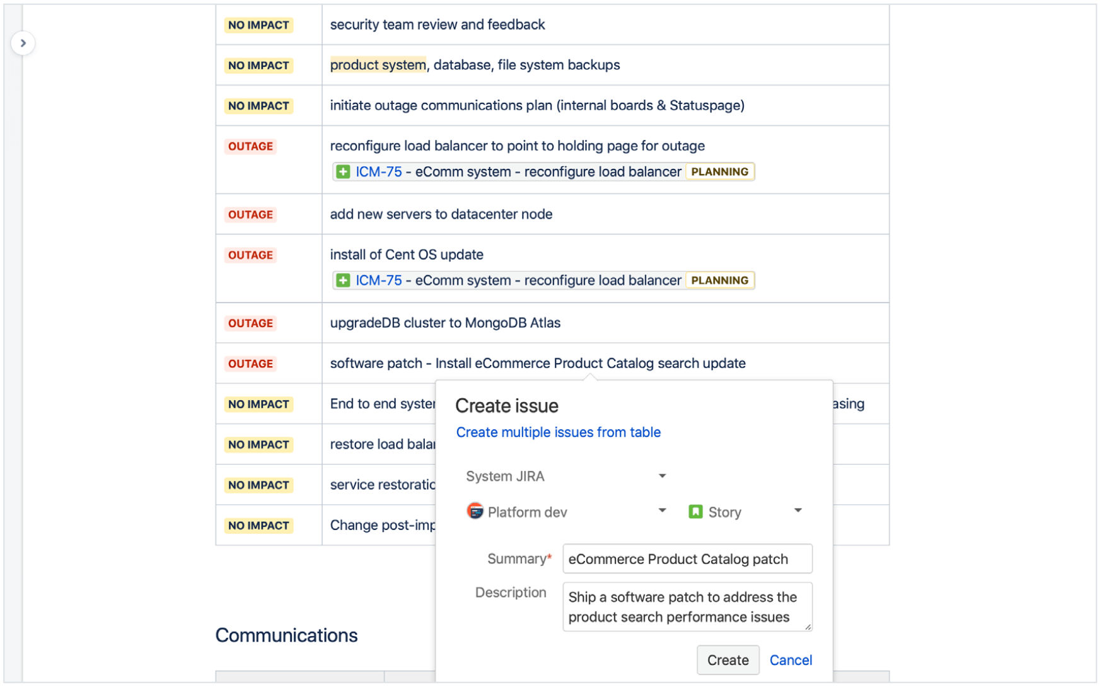Open Create multiple issues from table

pos(558,432)
